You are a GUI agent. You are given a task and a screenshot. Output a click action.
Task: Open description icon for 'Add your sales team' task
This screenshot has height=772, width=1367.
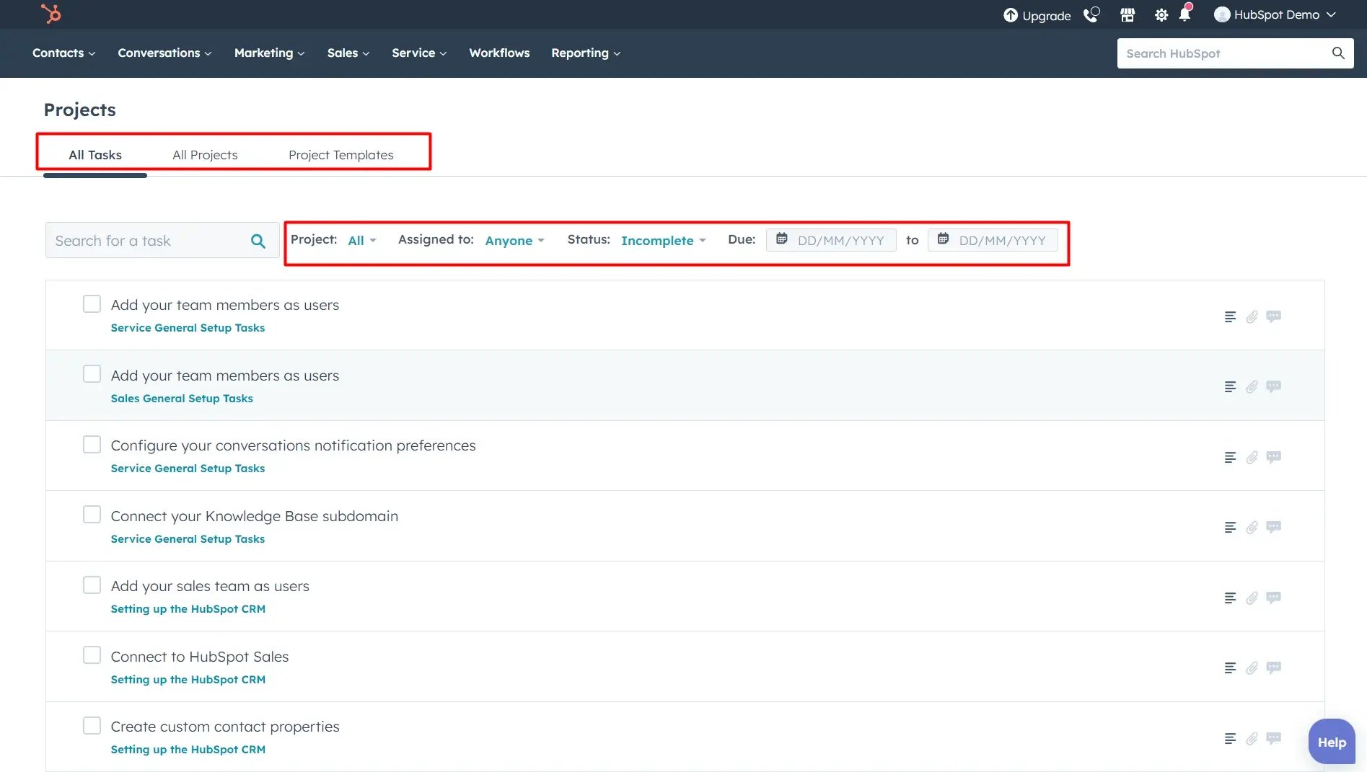[1230, 598]
